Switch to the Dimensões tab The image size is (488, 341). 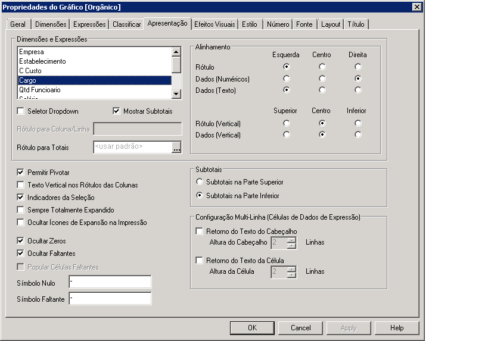click(51, 24)
